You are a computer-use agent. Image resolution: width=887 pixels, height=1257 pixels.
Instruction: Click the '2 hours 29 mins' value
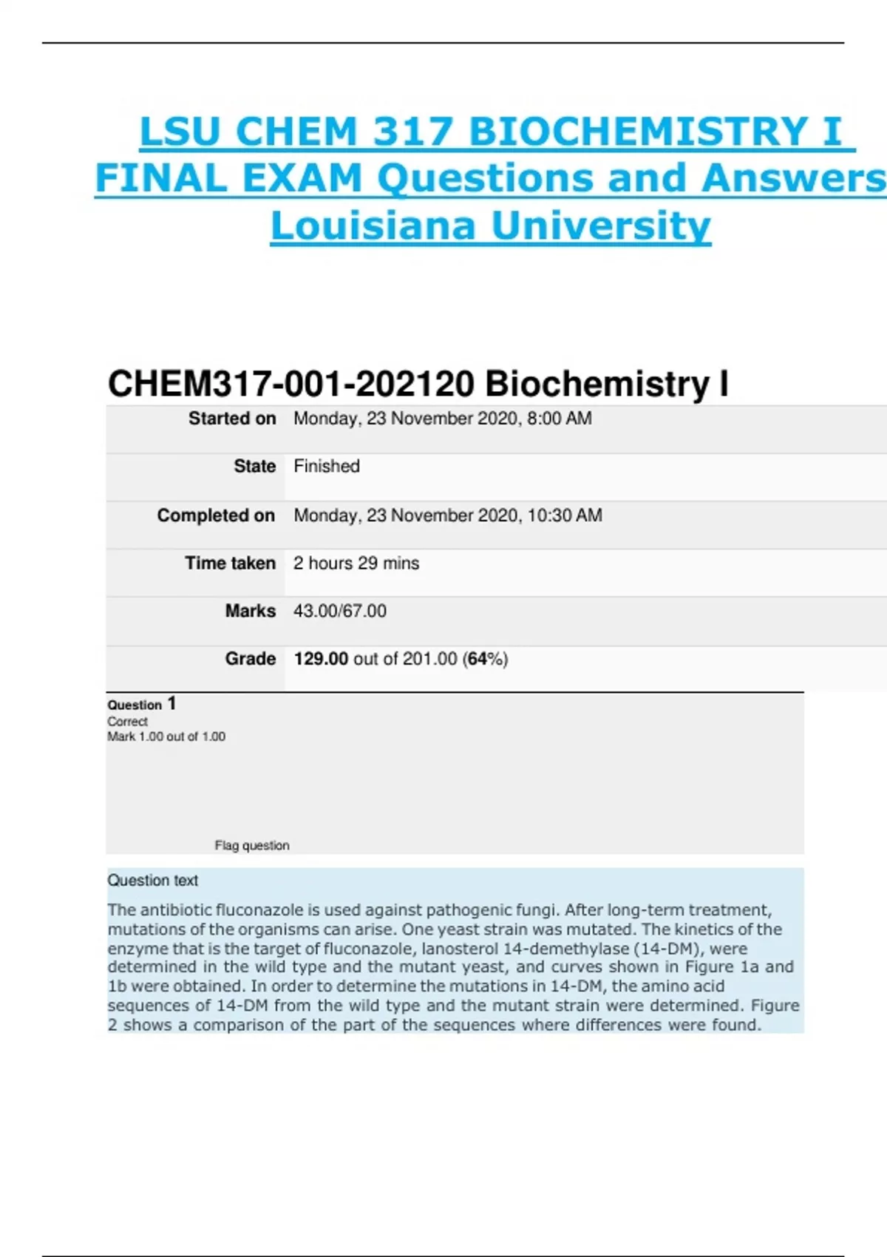click(356, 563)
